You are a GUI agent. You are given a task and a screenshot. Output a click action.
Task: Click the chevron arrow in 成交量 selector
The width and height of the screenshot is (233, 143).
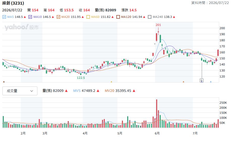32,91
